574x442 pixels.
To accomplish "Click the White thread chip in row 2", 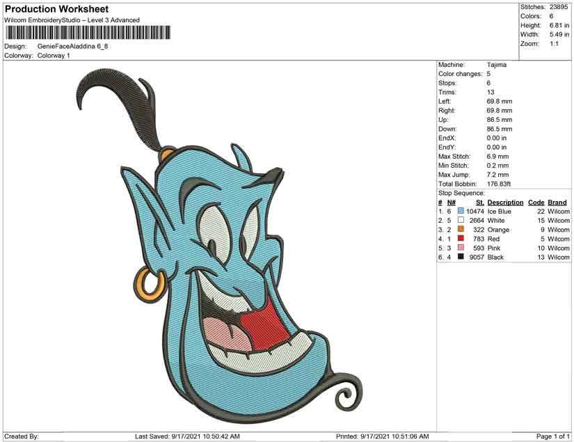I will click(x=459, y=220).
